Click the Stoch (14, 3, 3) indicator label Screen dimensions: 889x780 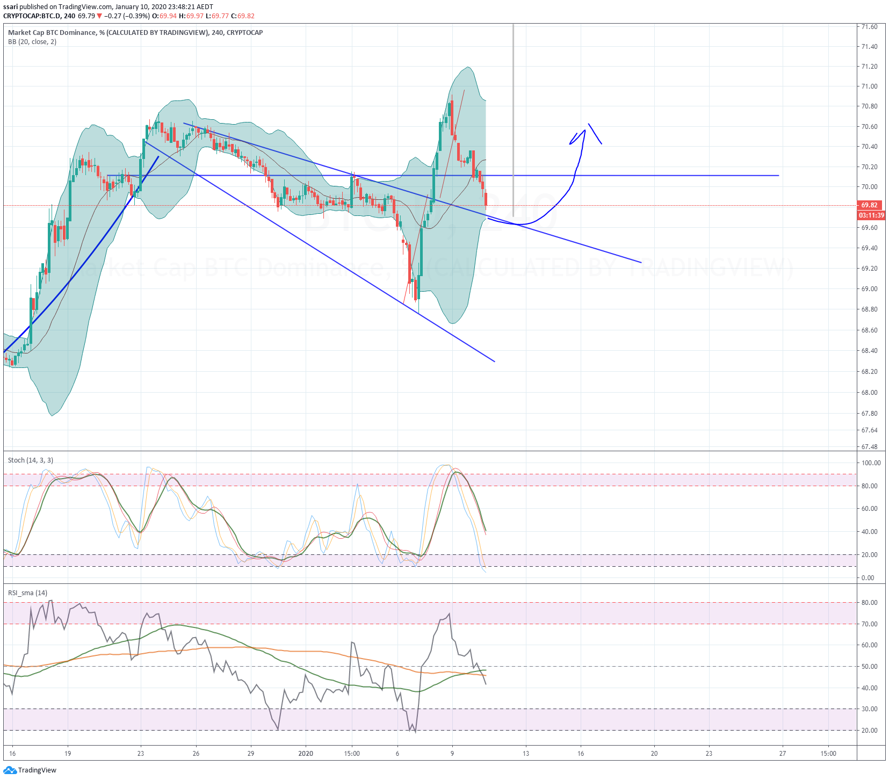(31, 460)
